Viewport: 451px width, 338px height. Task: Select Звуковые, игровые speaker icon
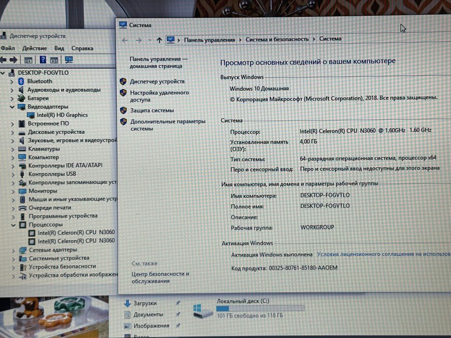pyautogui.click(x=22, y=141)
